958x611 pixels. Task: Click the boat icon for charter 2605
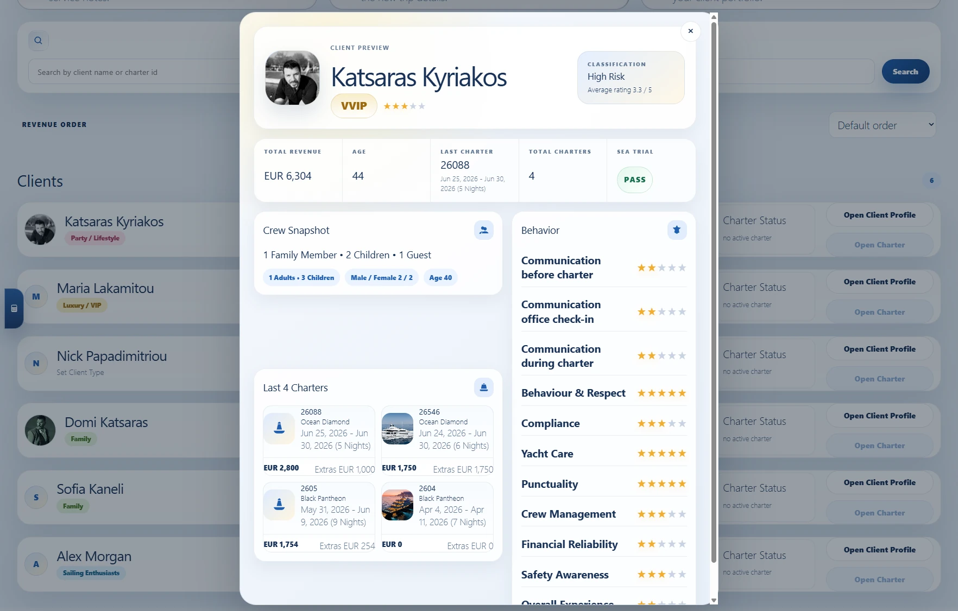pos(279,504)
